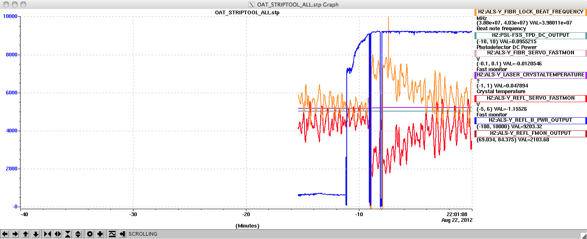Close the StripTool graph window
Image resolution: width=587 pixels, height=239 pixels.
[5, 4]
